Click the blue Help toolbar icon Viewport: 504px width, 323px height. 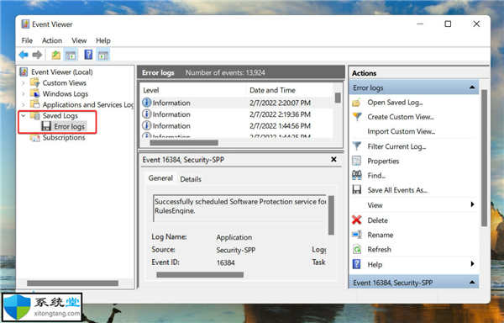click(88, 55)
